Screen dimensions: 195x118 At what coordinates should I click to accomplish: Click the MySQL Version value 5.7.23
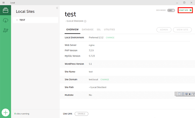[92, 56]
